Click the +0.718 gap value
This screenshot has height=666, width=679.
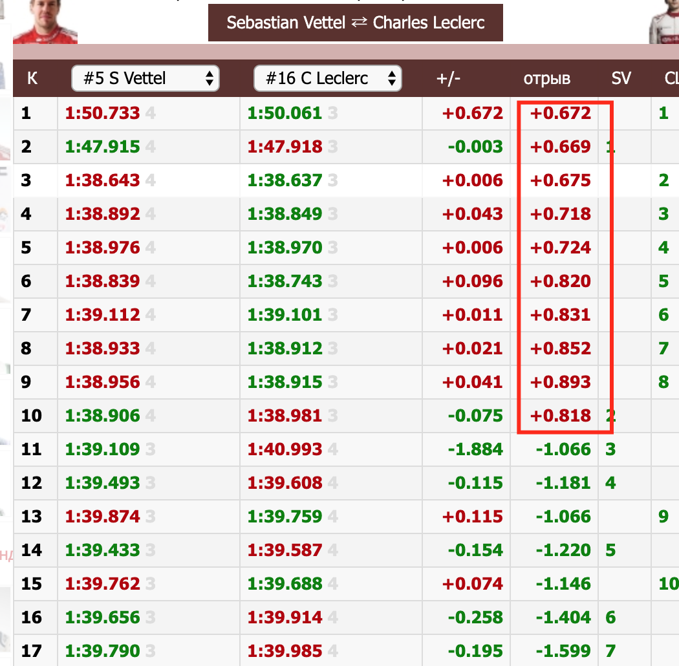561,214
